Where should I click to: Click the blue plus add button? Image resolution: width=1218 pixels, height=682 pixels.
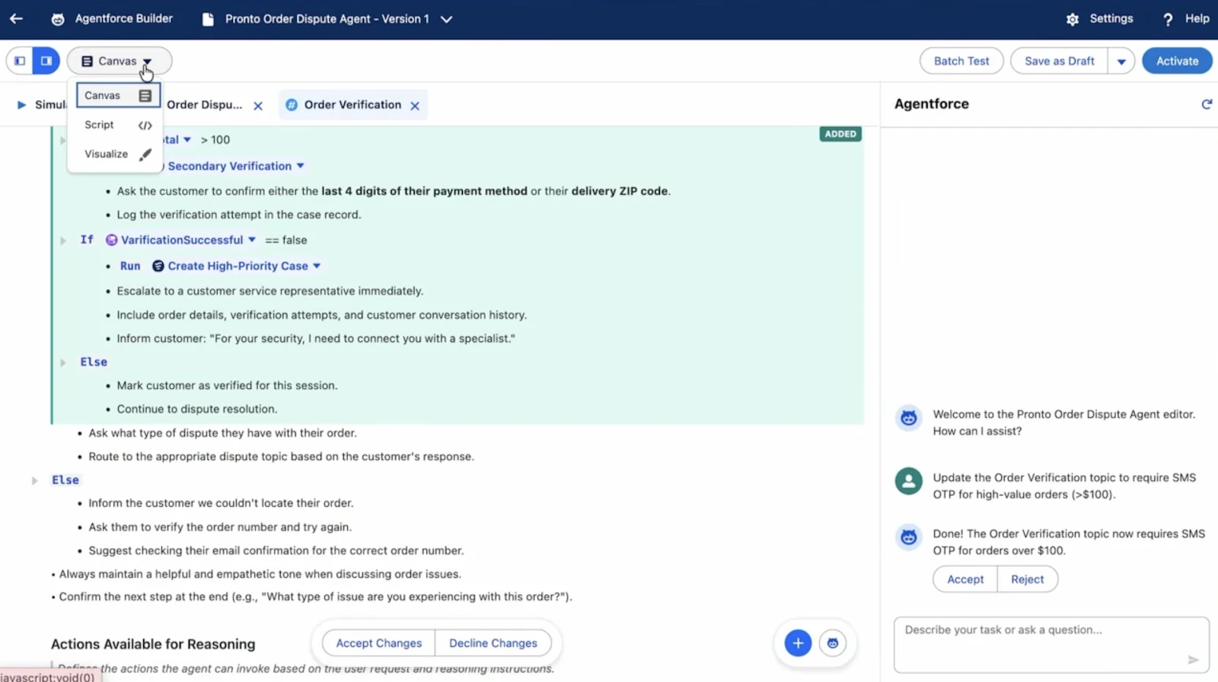click(797, 643)
